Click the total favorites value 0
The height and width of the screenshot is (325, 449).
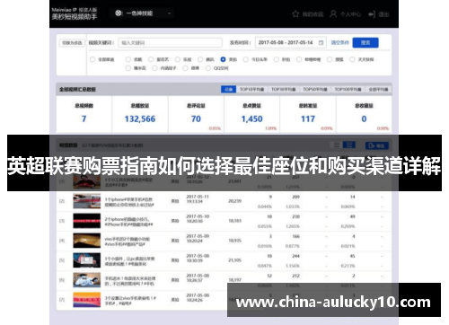(364, 119)
